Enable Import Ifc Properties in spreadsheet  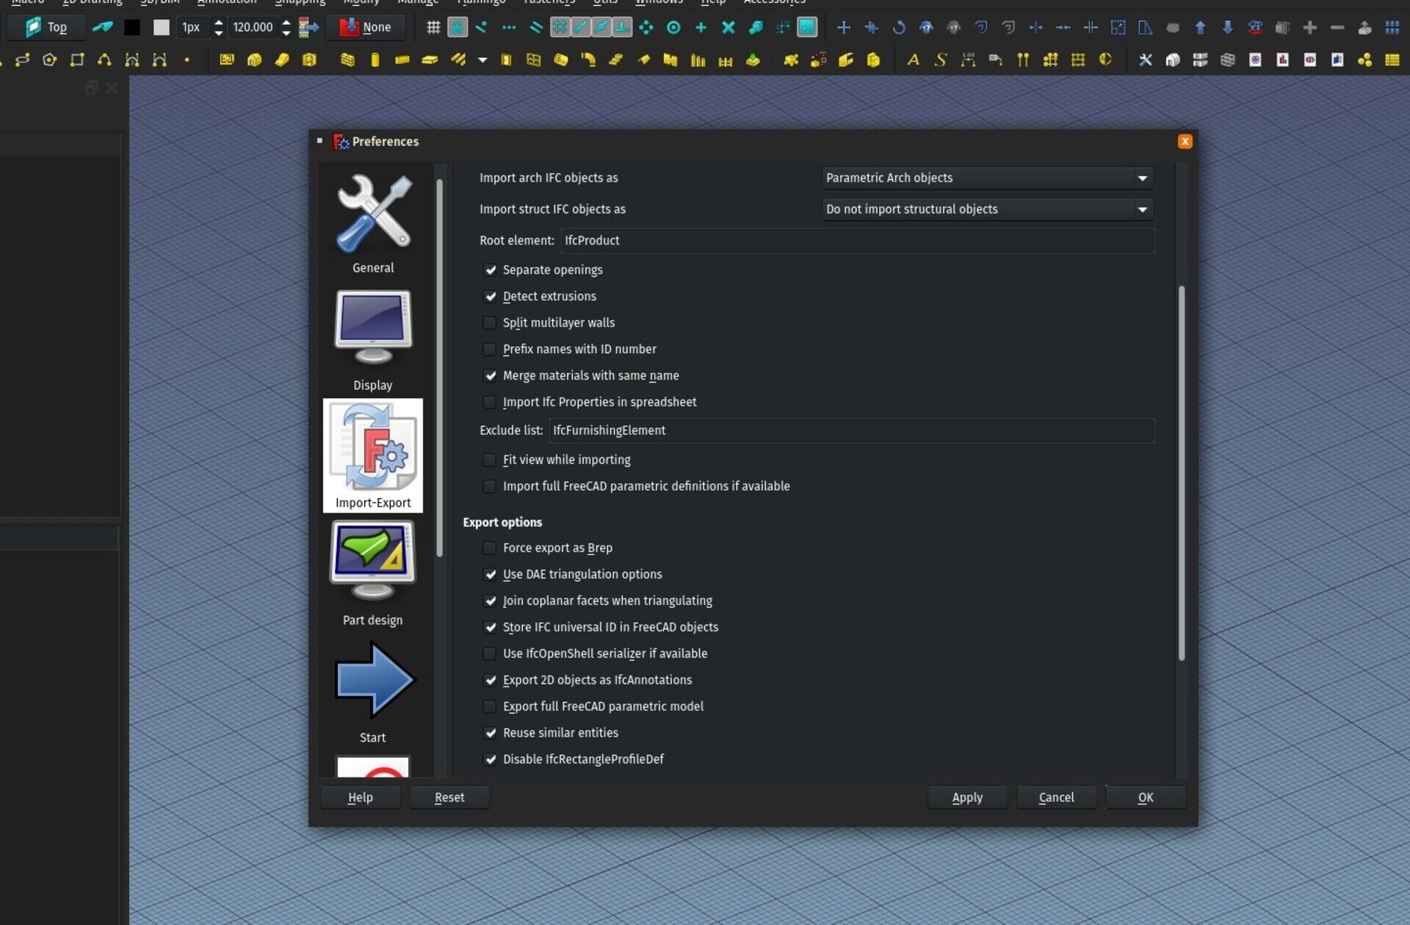coord(491,402)
